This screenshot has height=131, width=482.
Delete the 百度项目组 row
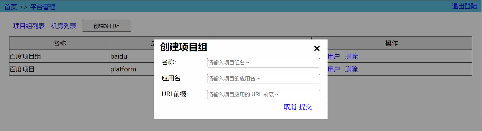(x=351, y=56)
